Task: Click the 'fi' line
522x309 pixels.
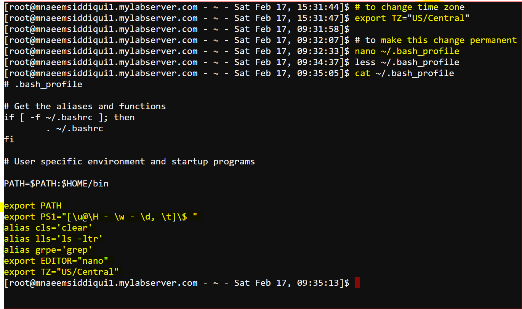Action: click(x=9, y=139)
